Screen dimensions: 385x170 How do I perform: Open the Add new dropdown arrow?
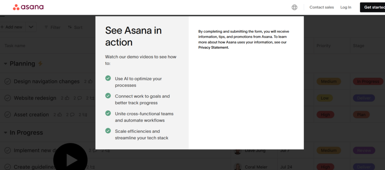coord(31,27)
